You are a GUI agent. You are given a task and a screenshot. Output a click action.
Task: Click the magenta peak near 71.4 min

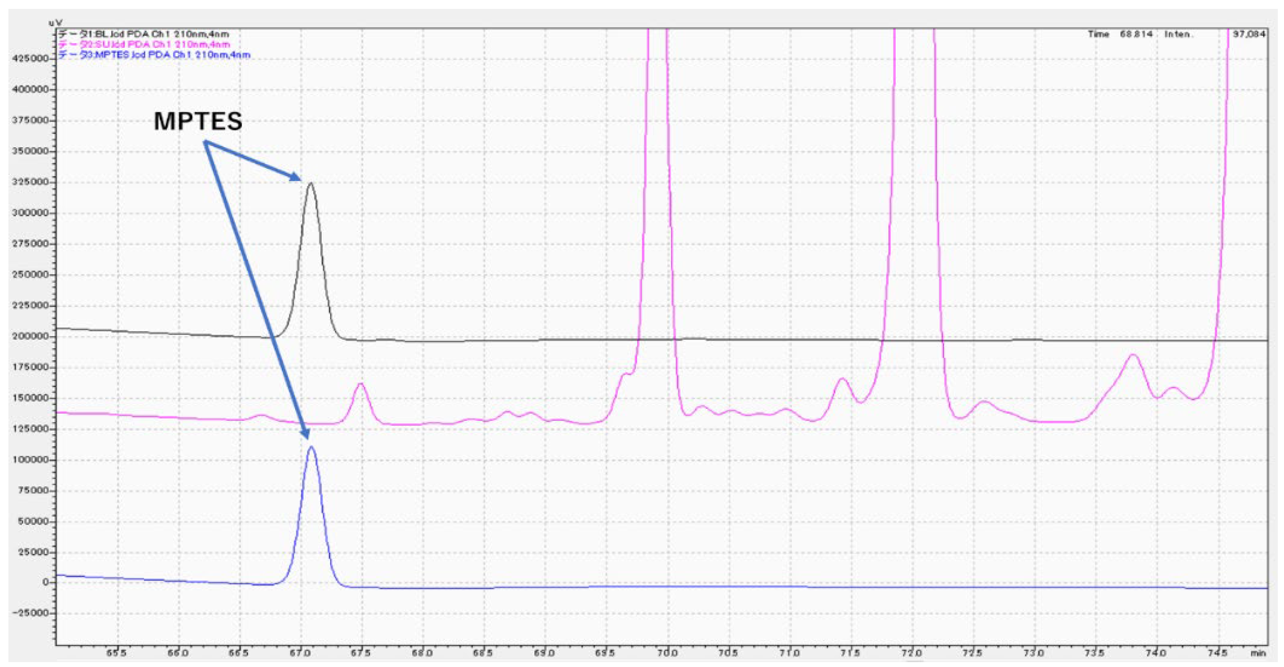point(842,379)
